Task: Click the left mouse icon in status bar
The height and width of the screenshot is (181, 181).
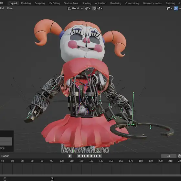Action: (5, 179)
